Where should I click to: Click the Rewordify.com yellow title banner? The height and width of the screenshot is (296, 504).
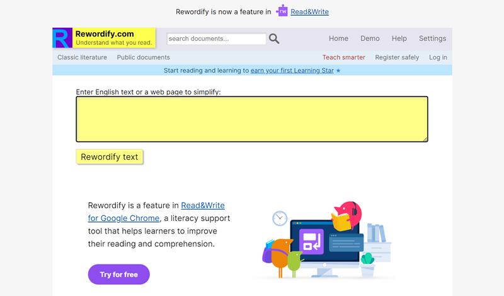(114, 38)
